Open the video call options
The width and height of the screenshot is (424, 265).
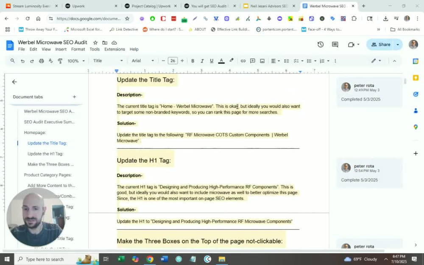point(354,45)
